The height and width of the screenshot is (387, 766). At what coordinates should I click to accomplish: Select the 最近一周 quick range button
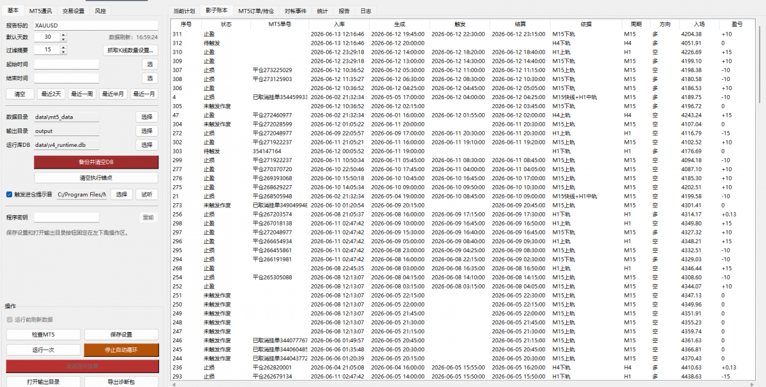pyautogui.click(x=82, y=94)
